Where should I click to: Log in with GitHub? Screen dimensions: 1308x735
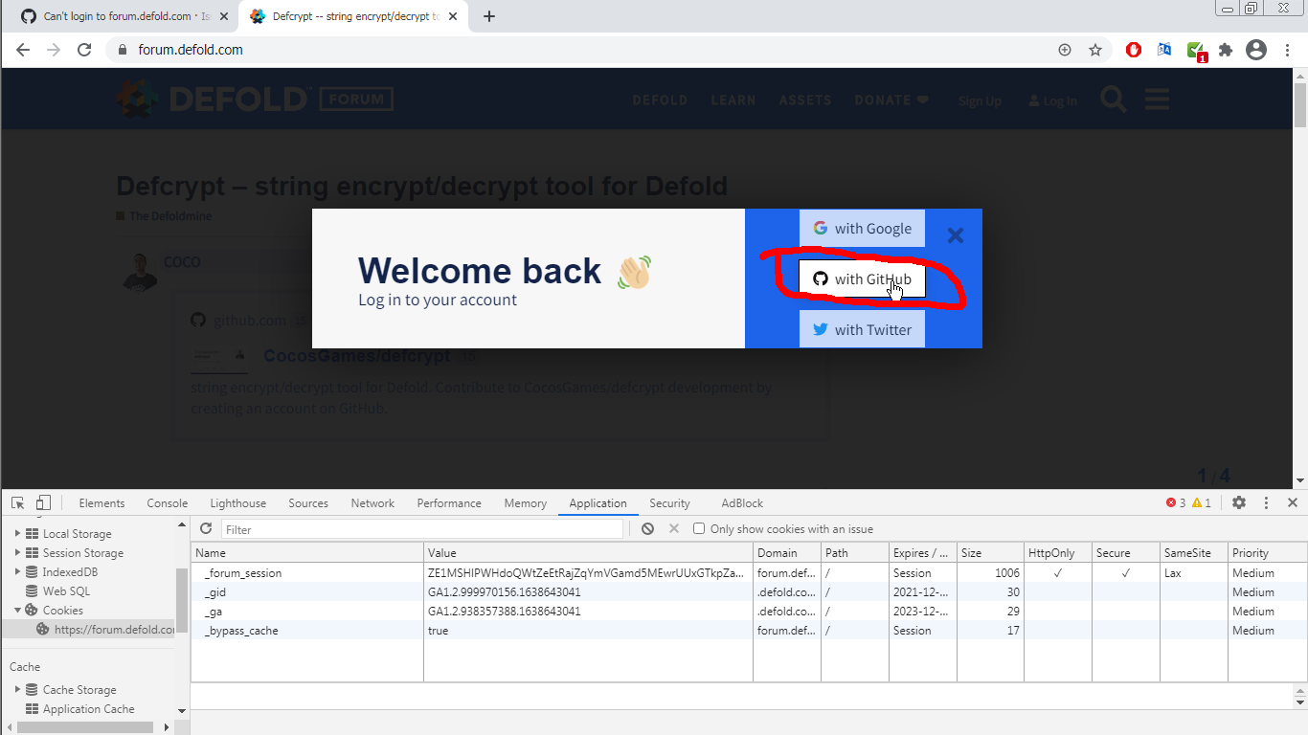click(x=862, y=278)
